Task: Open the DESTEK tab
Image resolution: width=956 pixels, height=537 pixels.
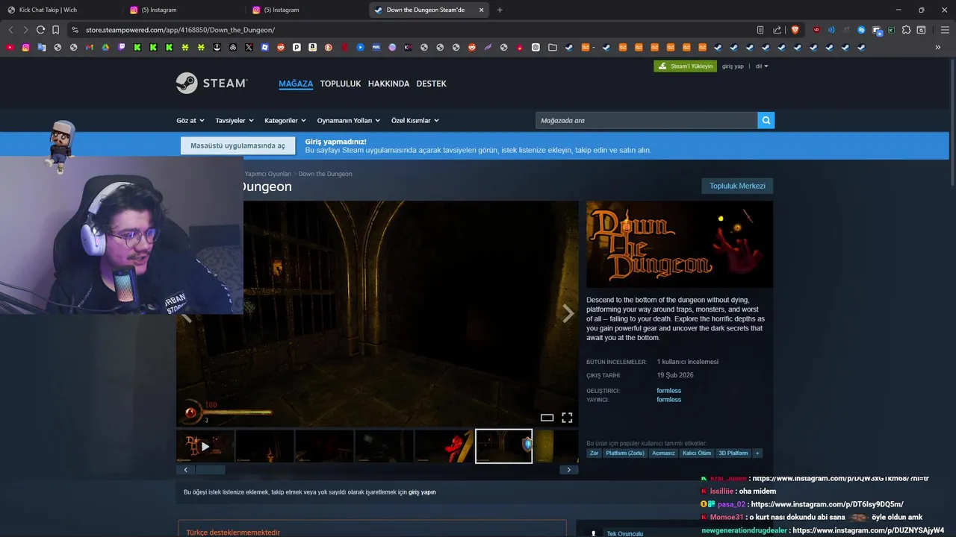Action: pyautogui.click(x=431, y=84)
